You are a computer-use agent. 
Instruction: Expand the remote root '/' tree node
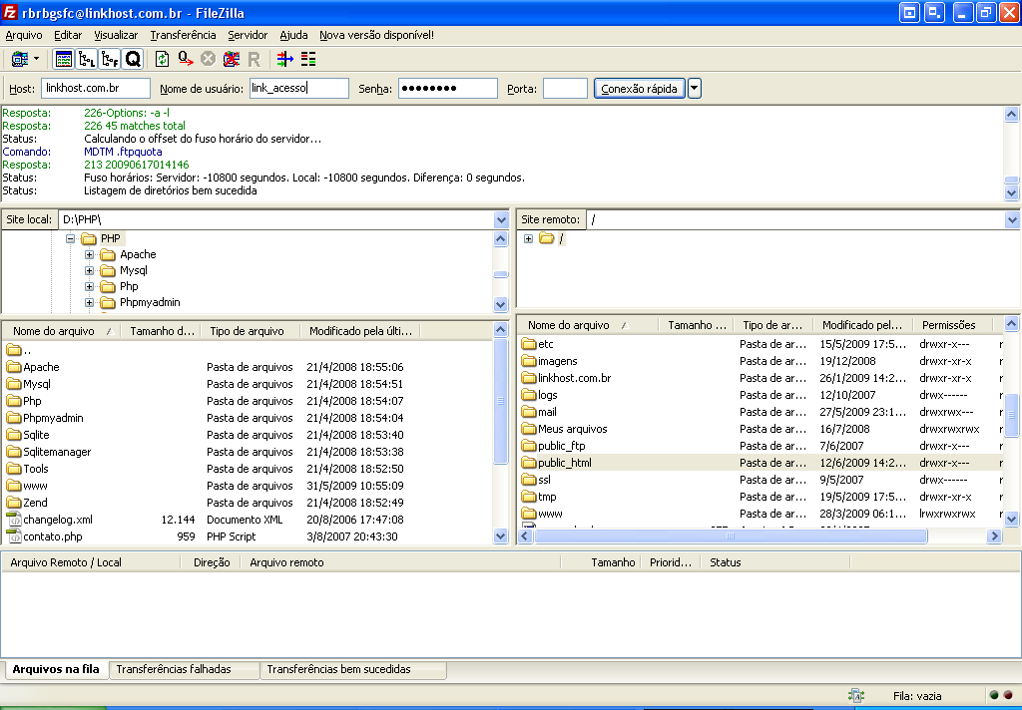tap(529, 239)
